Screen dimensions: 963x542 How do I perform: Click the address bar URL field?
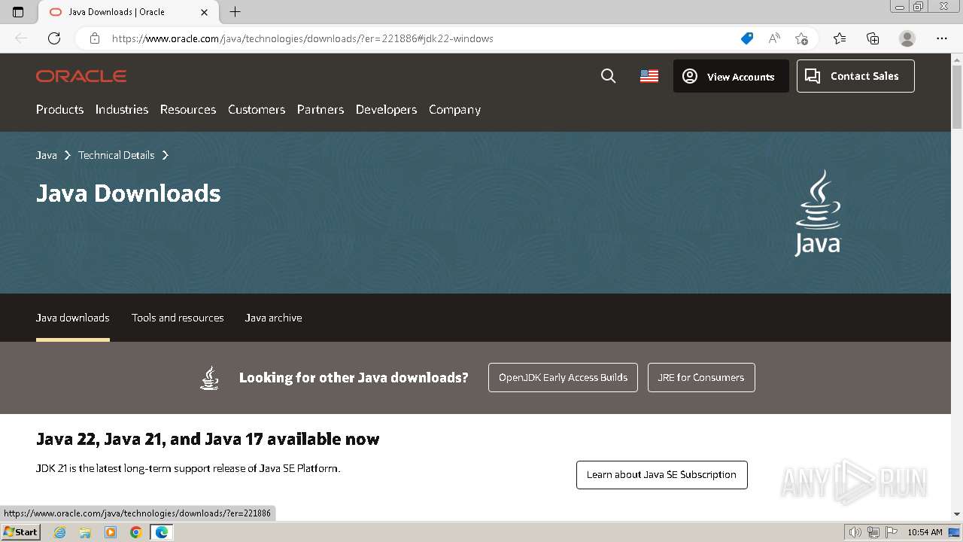pyautogui.click(x=421, y=38)
